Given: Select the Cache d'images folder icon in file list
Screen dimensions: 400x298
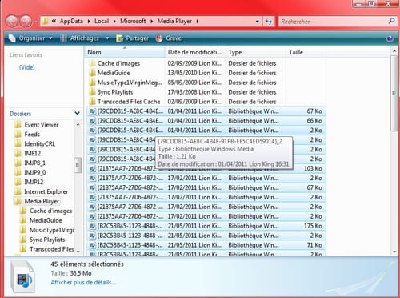Looking at the screenshot, I should [x=92, y=63].
